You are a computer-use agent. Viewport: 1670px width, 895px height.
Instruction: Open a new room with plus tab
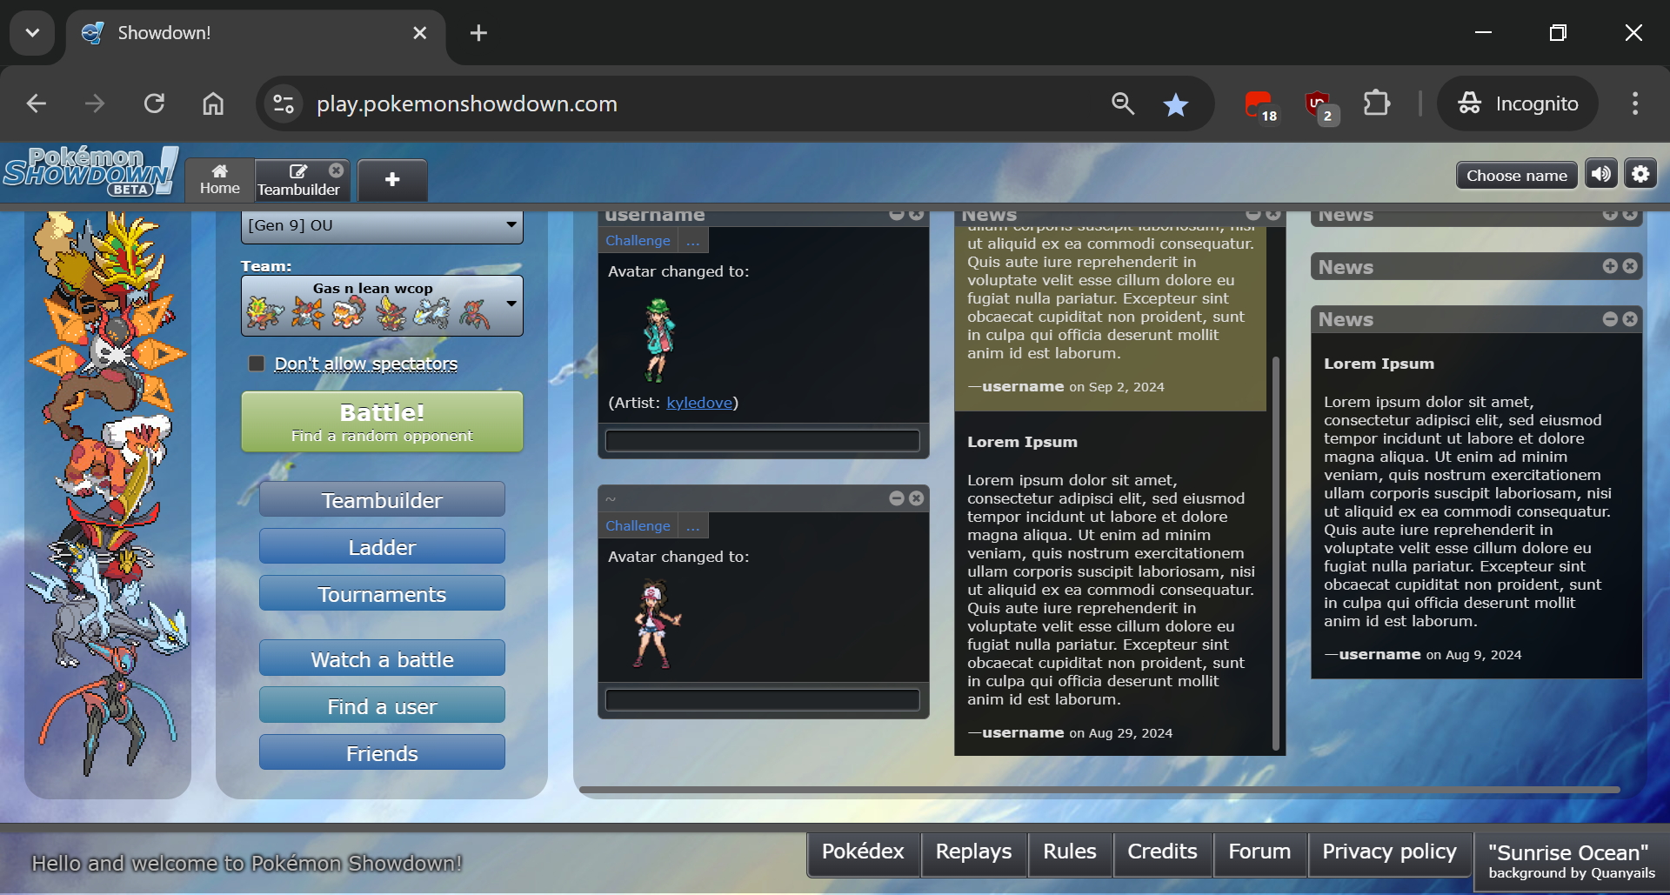[x=392, y=180]
